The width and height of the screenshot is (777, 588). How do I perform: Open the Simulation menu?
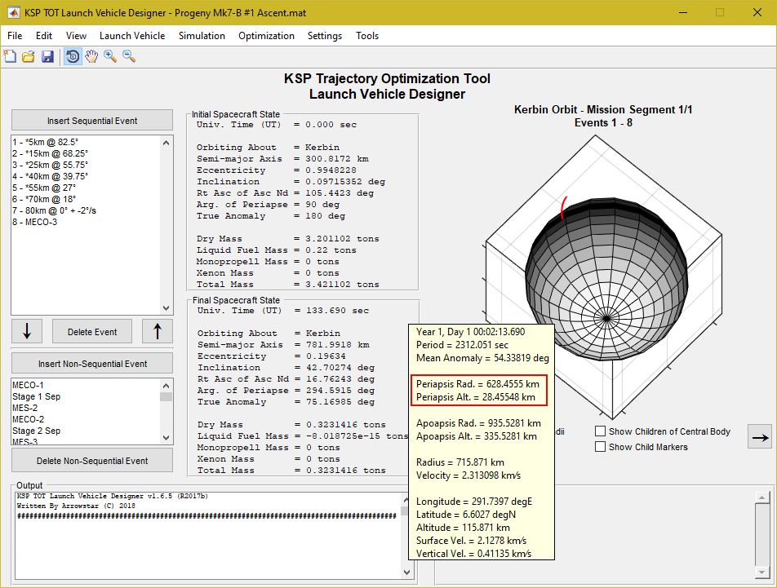coord(202,36)
